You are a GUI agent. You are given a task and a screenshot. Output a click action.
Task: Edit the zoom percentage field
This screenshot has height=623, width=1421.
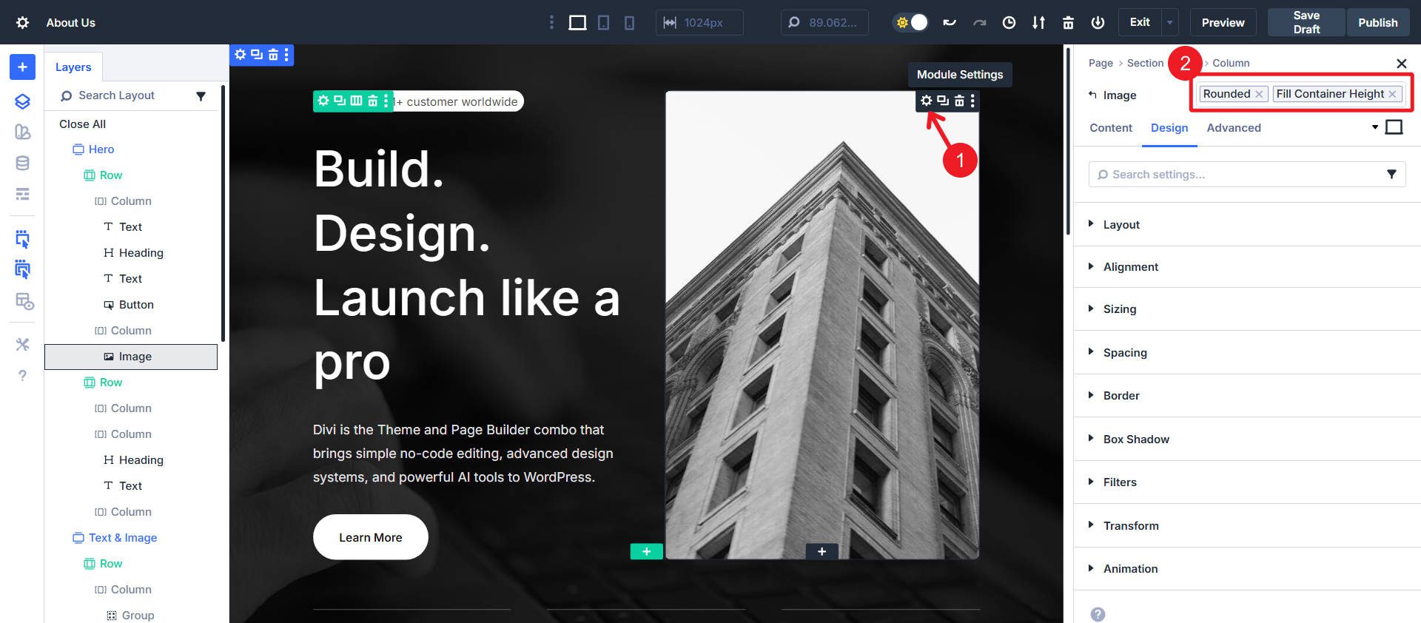824,23
